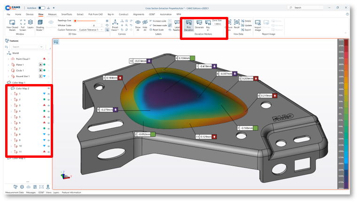The width and height of the screenshot is (357, 201).
Task: Toggle visibility of Color Map 2
Action: pyautogui.click(x=48, y=88)
